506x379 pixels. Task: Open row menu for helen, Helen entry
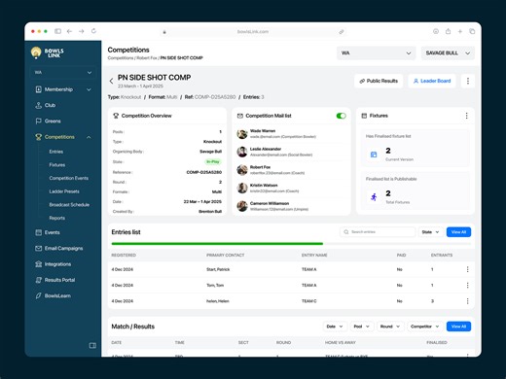(x=467, y=301)
